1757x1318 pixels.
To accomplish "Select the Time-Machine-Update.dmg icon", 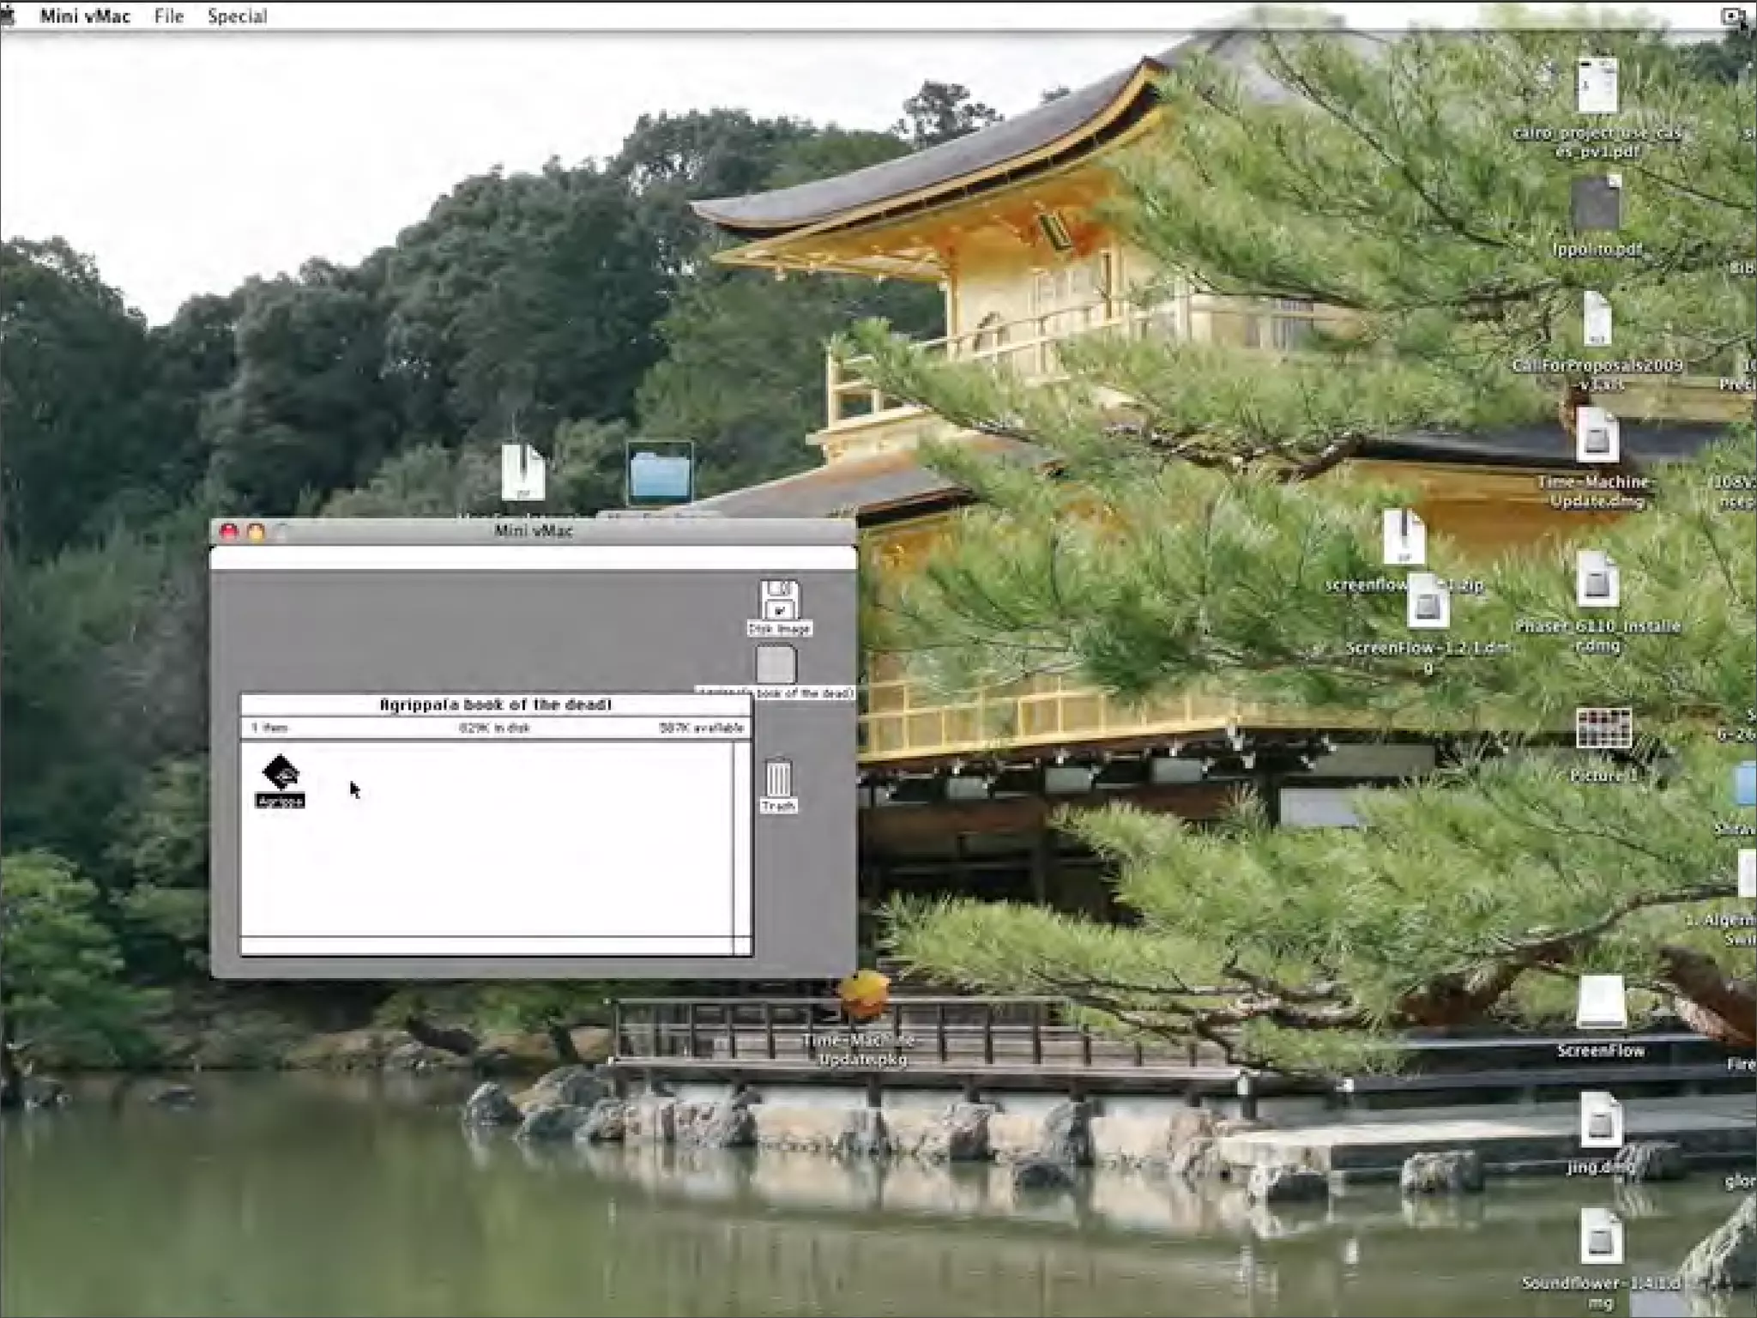I will (x=1597, y=436).
